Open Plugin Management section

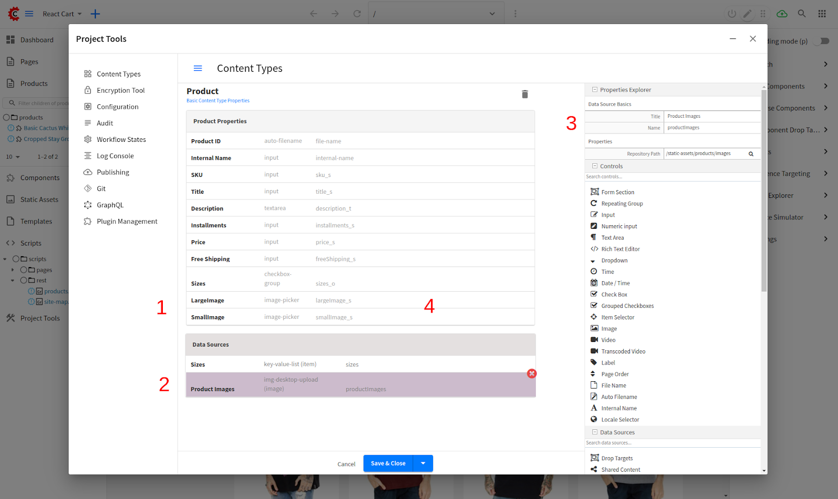127,221
